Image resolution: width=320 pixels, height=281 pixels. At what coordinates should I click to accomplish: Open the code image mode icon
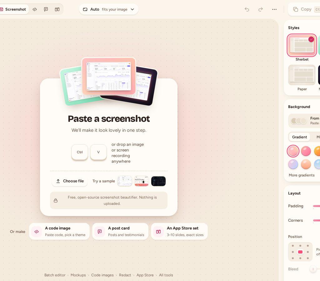35,9
